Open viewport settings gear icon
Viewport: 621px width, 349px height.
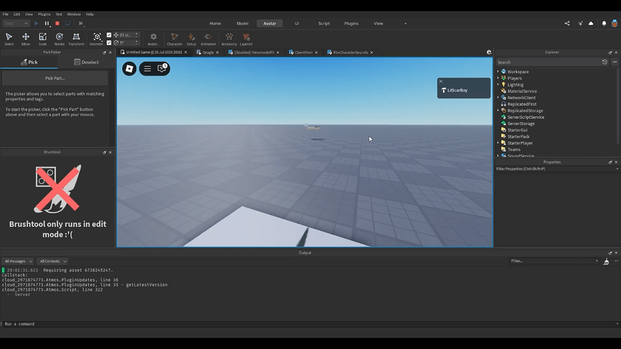[489, 52]
